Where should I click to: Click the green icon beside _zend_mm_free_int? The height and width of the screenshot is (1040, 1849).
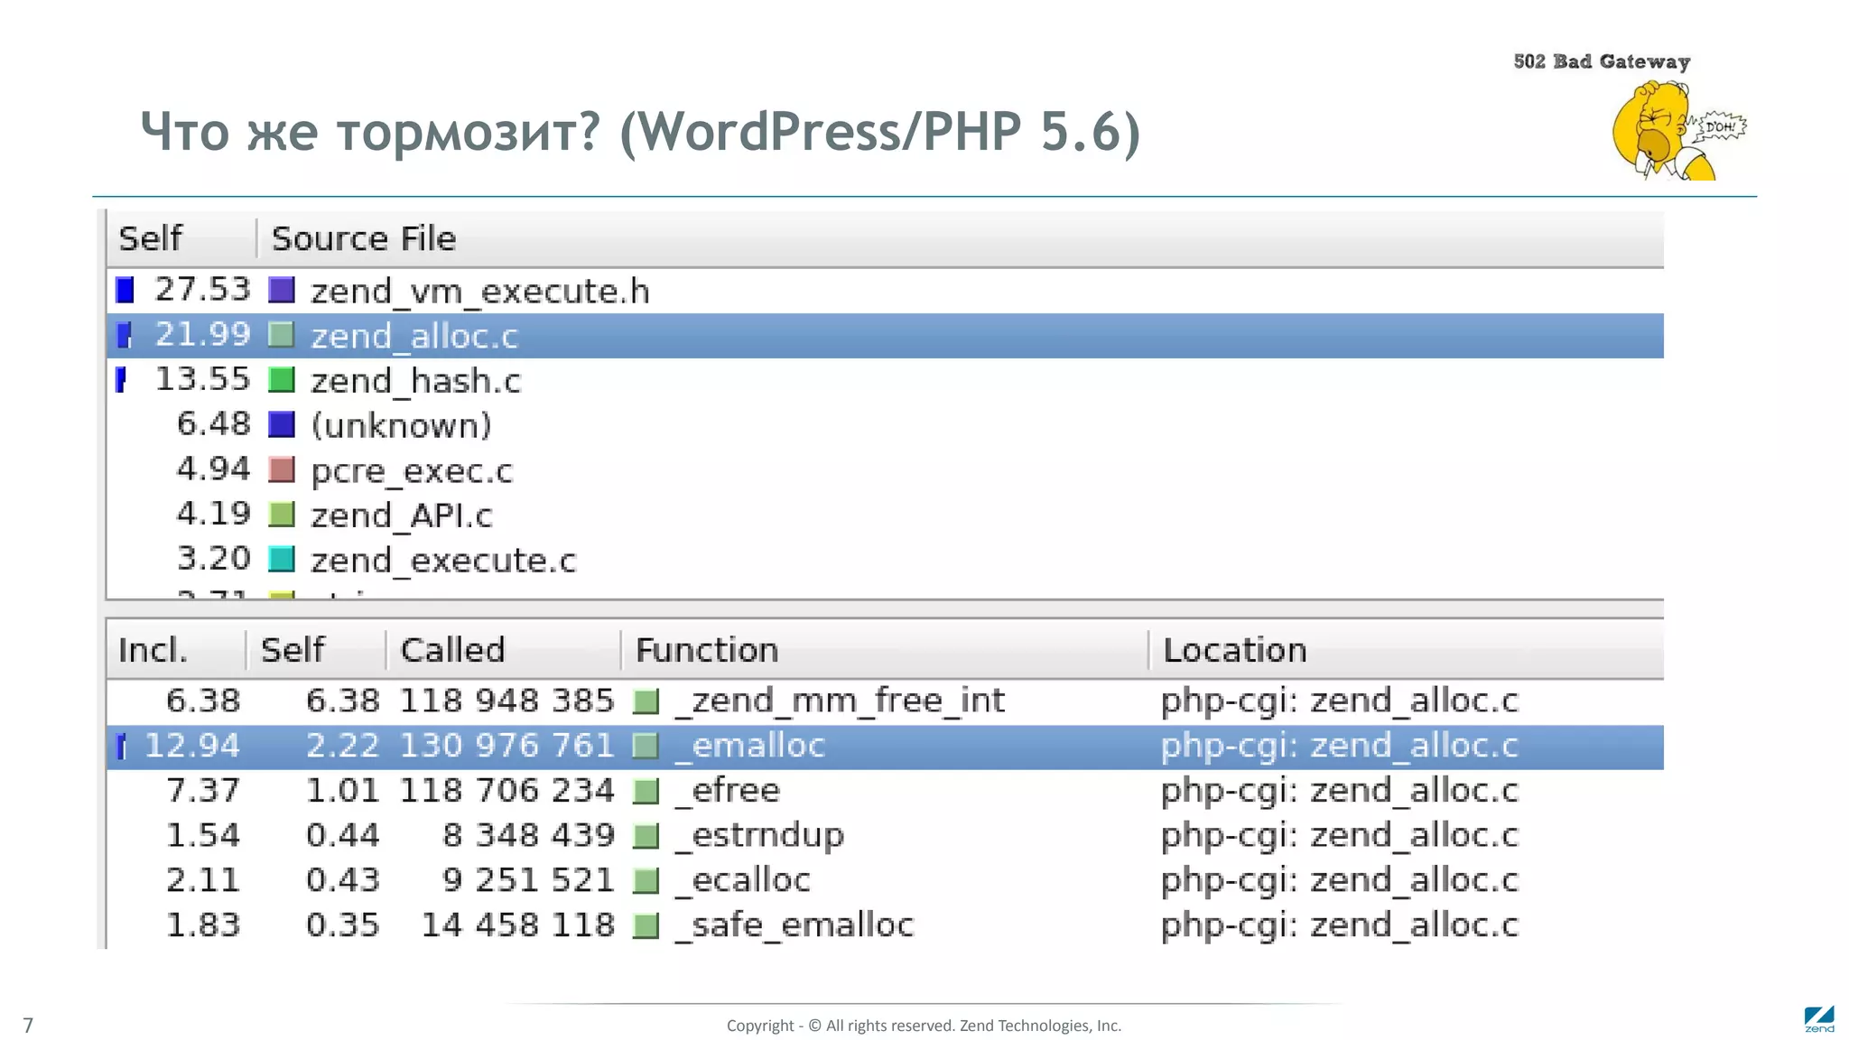coord(646,701)
